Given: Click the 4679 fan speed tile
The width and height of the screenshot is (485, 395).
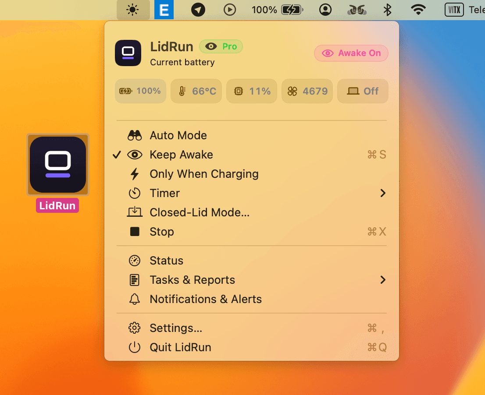Looking at the screenshot, I should [307, 91].
